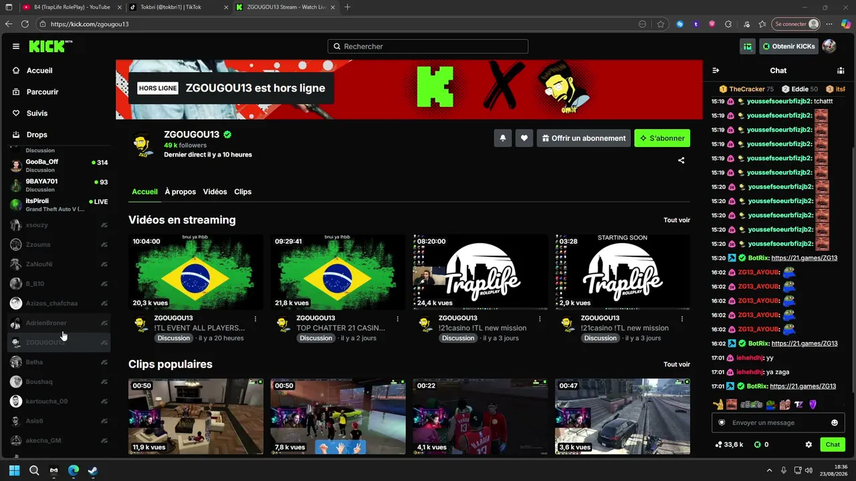Open the Shazam browser extension
856x481 pixels.
point(680,24)
